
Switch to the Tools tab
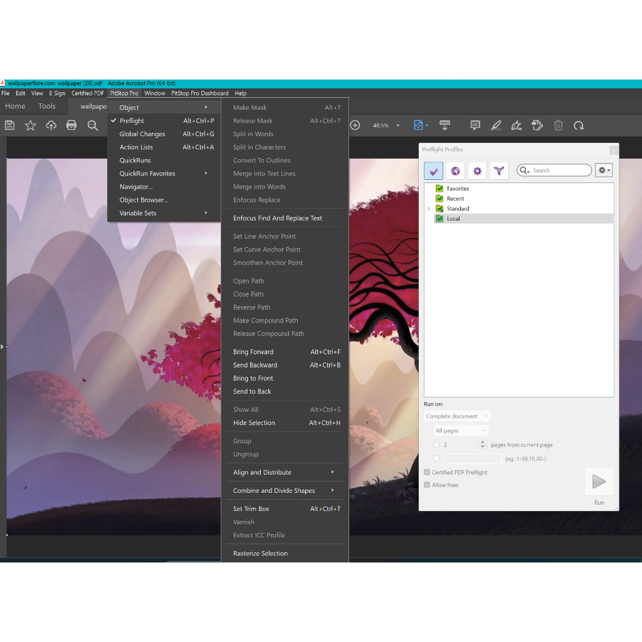coord(47,107)
